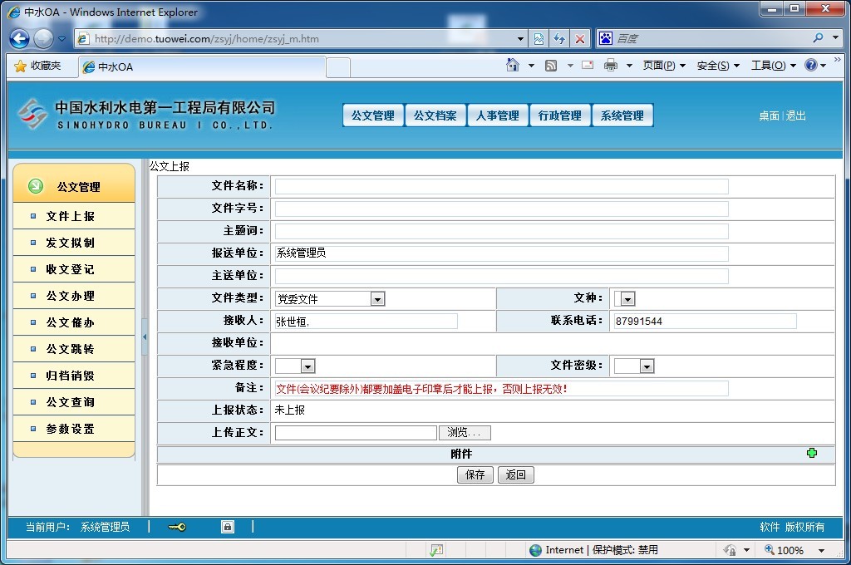The width and height of the screenshot is (851, 565).
Task: Click the 保存 button
Action: tap(475, 475)
